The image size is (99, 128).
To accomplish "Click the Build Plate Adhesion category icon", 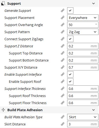I will (3, 110).
